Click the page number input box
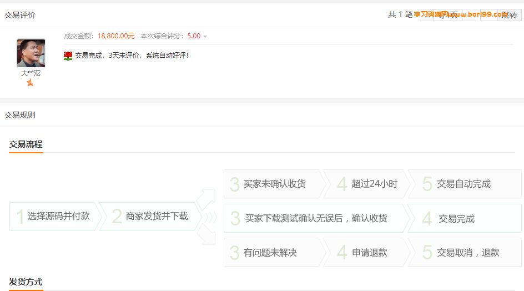This screenshot has width=524, height=291. pos(488,15)
